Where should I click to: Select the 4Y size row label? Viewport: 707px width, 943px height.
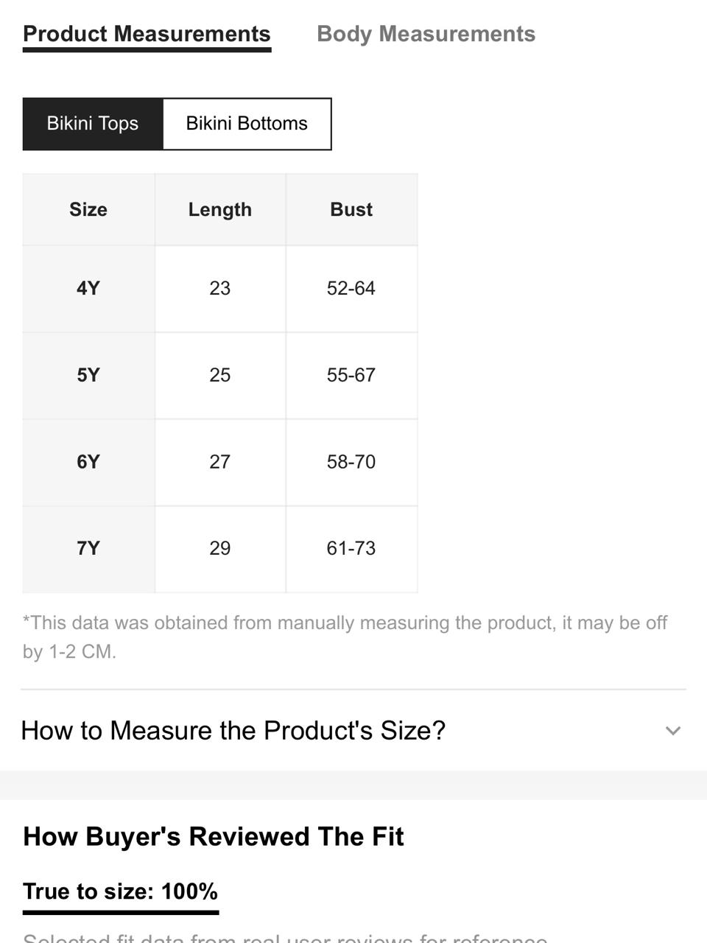(88, 288)
